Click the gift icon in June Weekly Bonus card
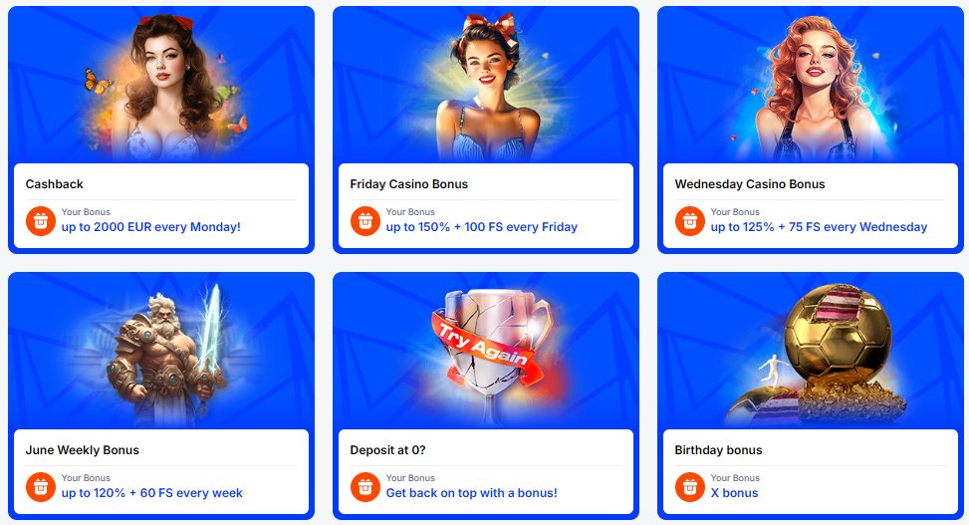This screenshot has width=969, height=525. (41, 487)
